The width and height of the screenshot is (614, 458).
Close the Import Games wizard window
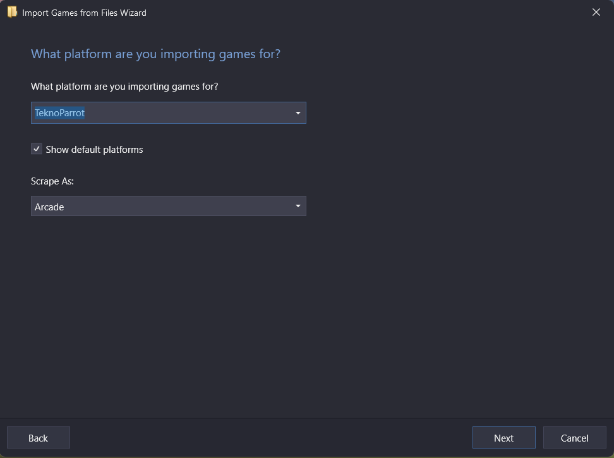(596, 12)
